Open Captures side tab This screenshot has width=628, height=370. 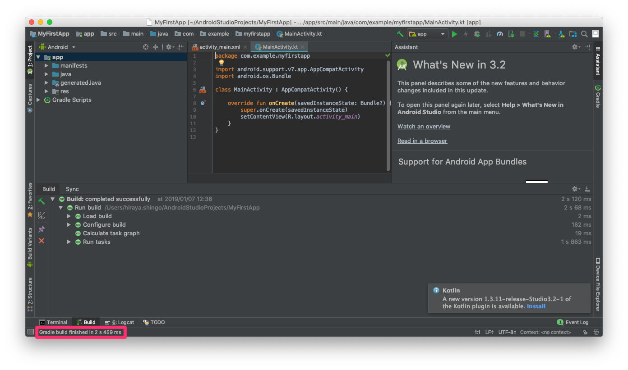tap(30, 98)
